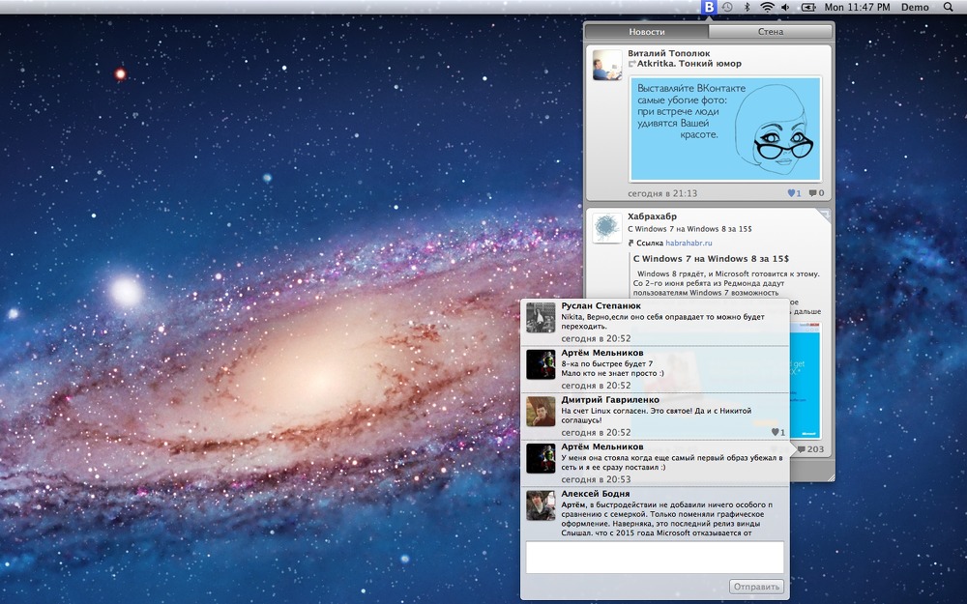Open the habrahabr.ru link
The width and height of the screenshot is (967, 604).
[689, 243]
